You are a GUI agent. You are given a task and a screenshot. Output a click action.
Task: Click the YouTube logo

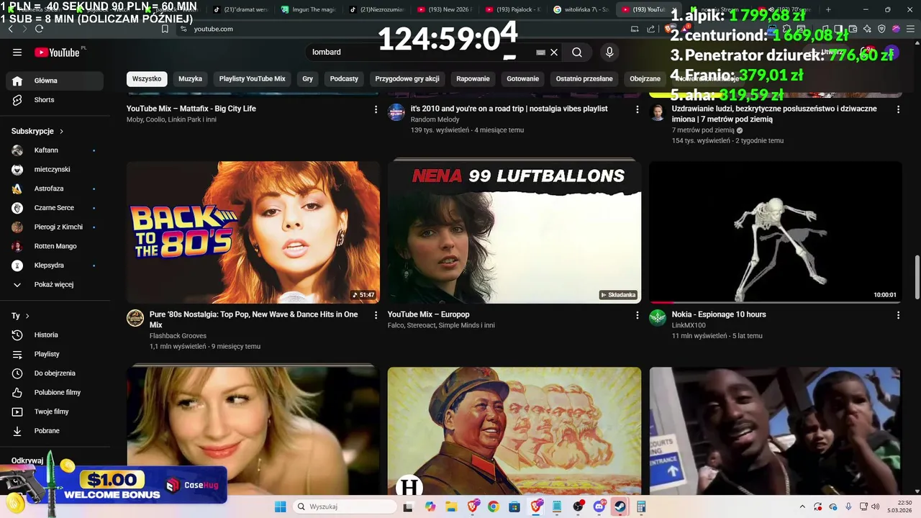(57, 52)
